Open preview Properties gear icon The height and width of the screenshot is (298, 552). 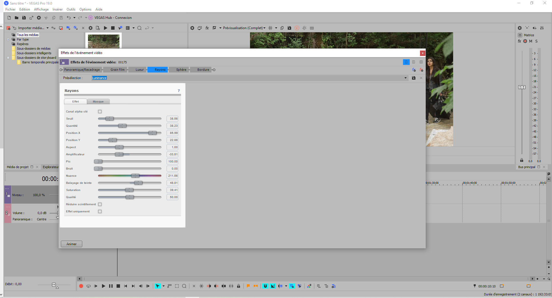tap(192, 28)
